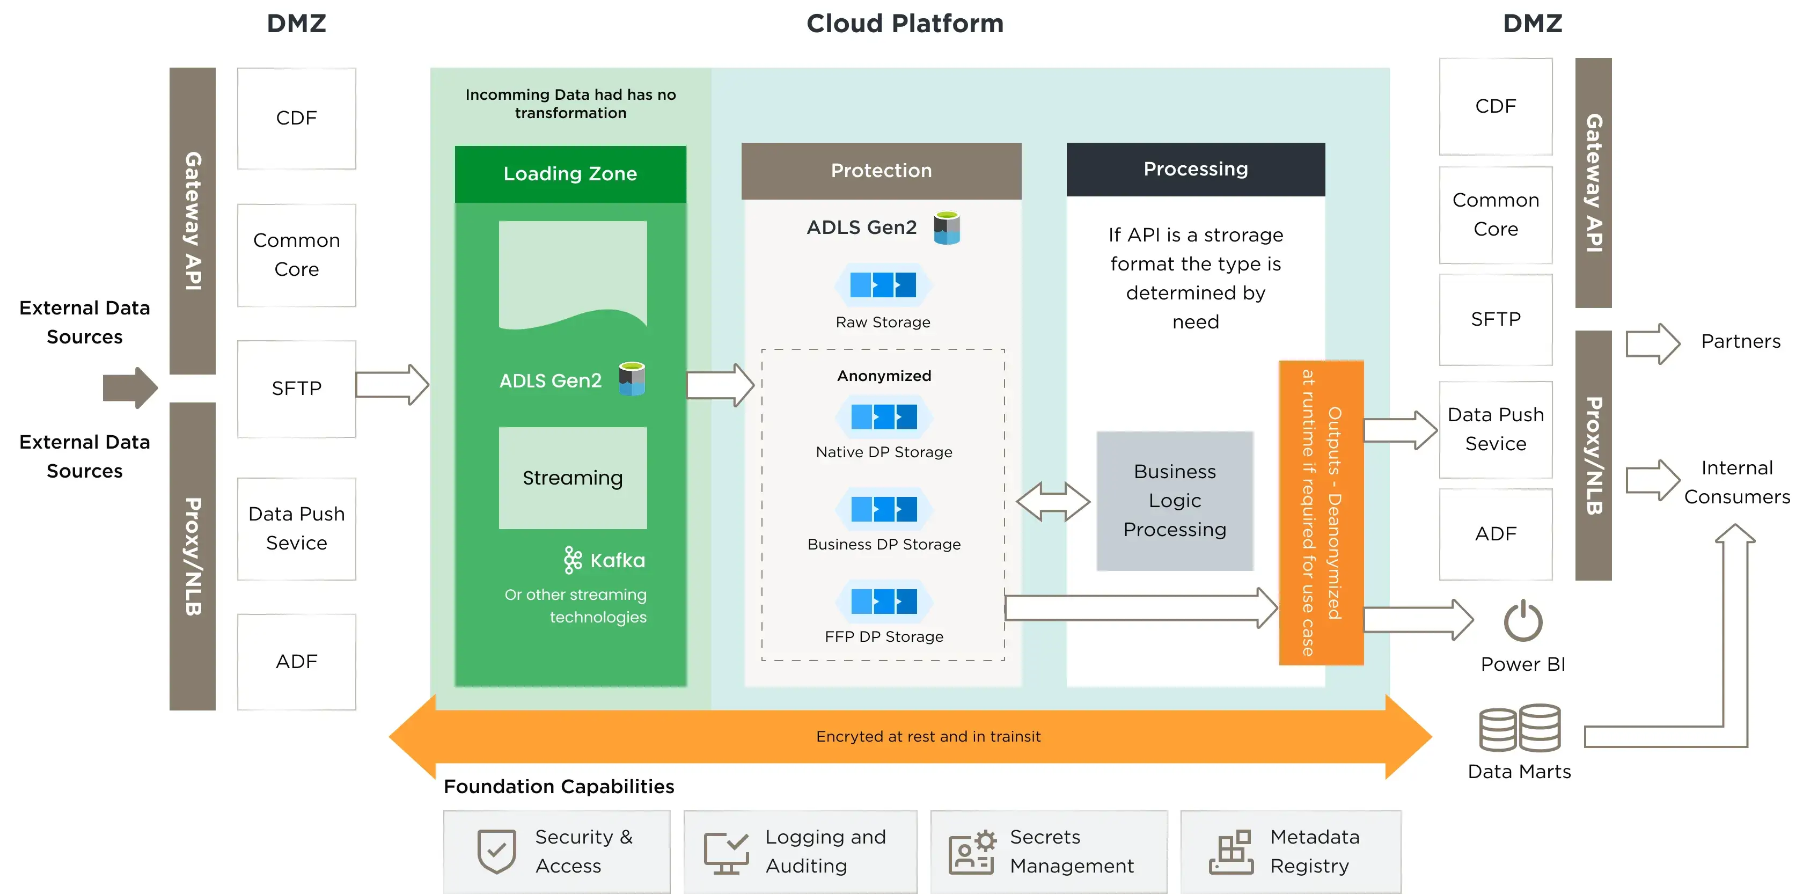Toggle the FFP DP Storage element
This screenshot has height=894, width=1803.
coord(883,602)
